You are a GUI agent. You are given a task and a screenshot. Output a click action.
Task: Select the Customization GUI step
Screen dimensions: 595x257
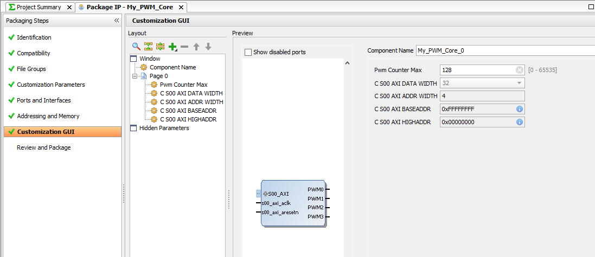(x=62, y=132)
